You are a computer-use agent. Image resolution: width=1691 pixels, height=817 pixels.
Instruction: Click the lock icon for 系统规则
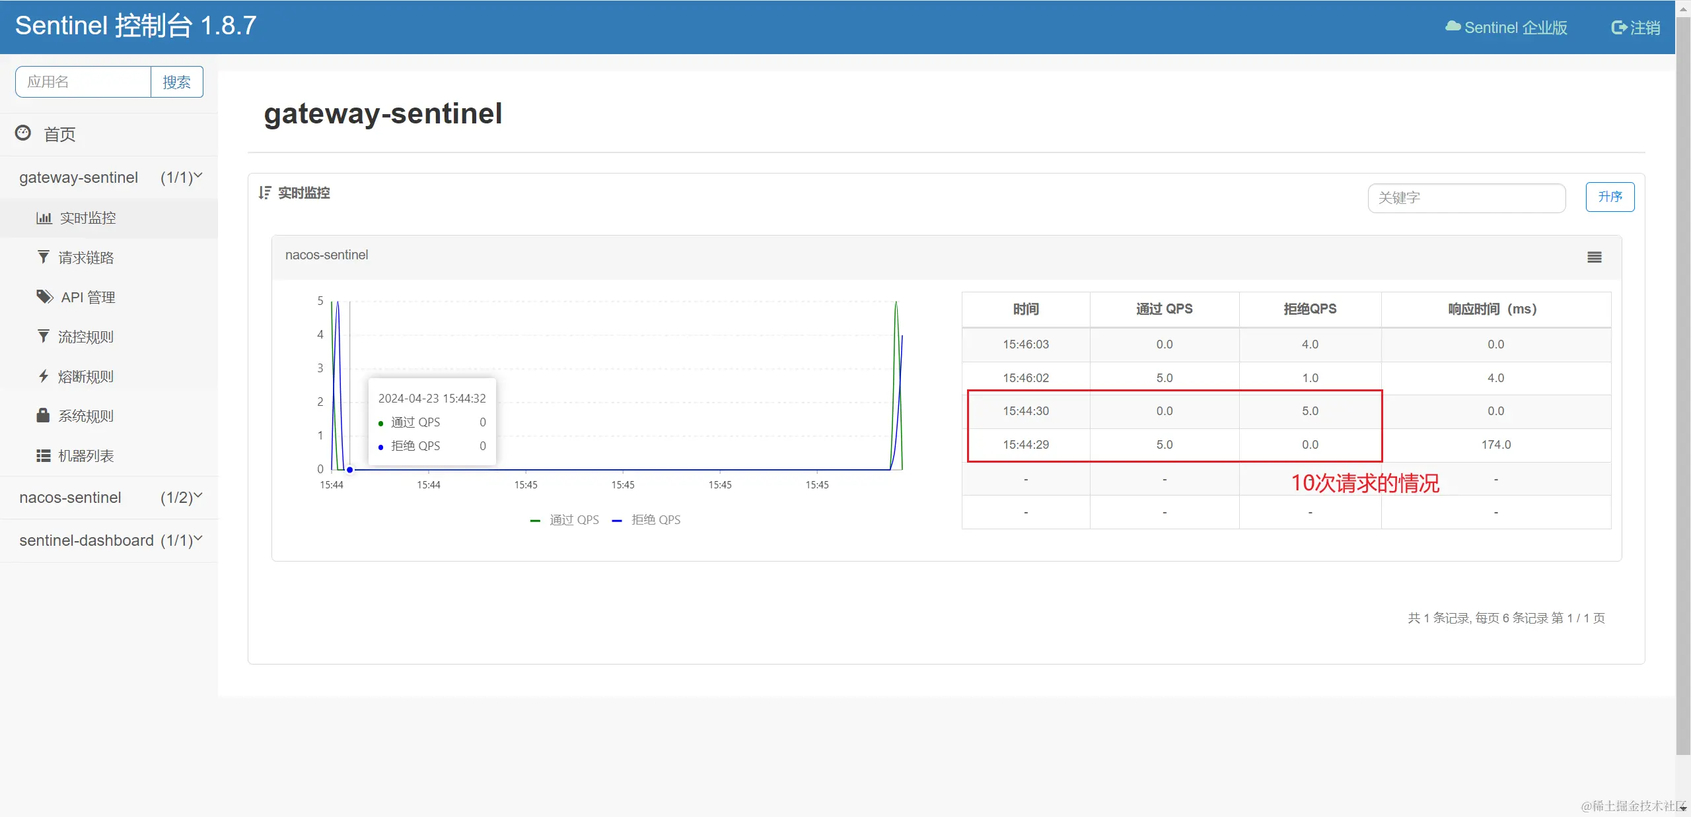pos(44,416)
